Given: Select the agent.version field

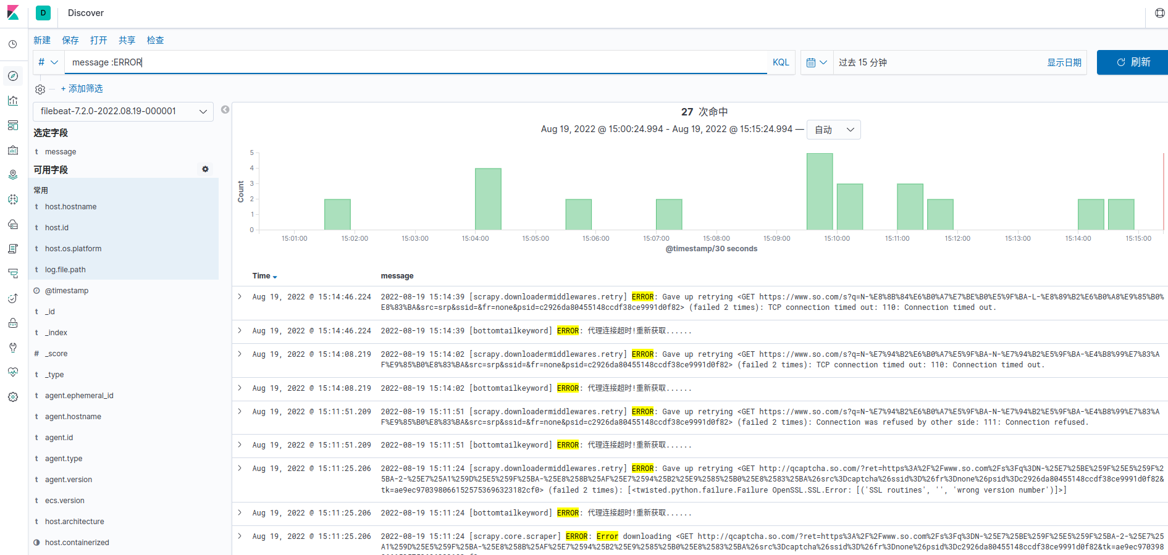Looking at the screenshot, I should click(x=68, y=480).
